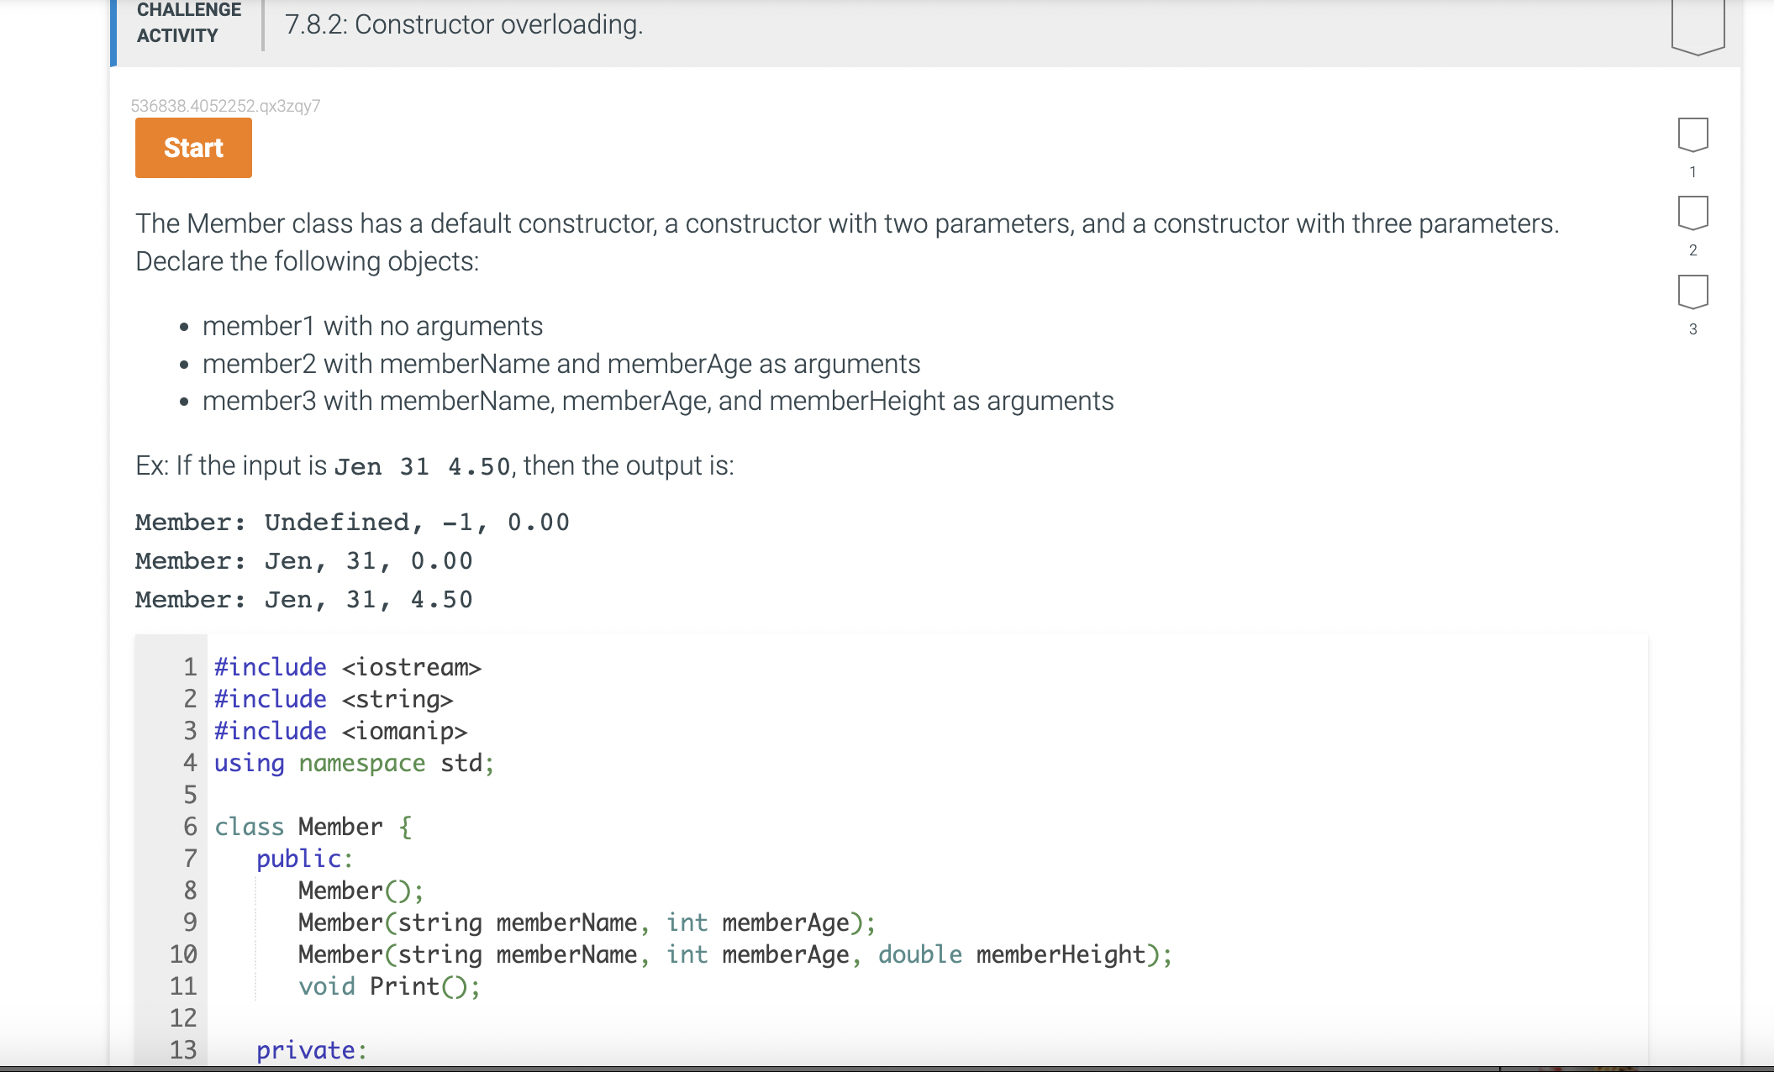Click the 'private:' keyword on line 13
Screen dimensions: 1774x1072
(x=310, y=1049)
